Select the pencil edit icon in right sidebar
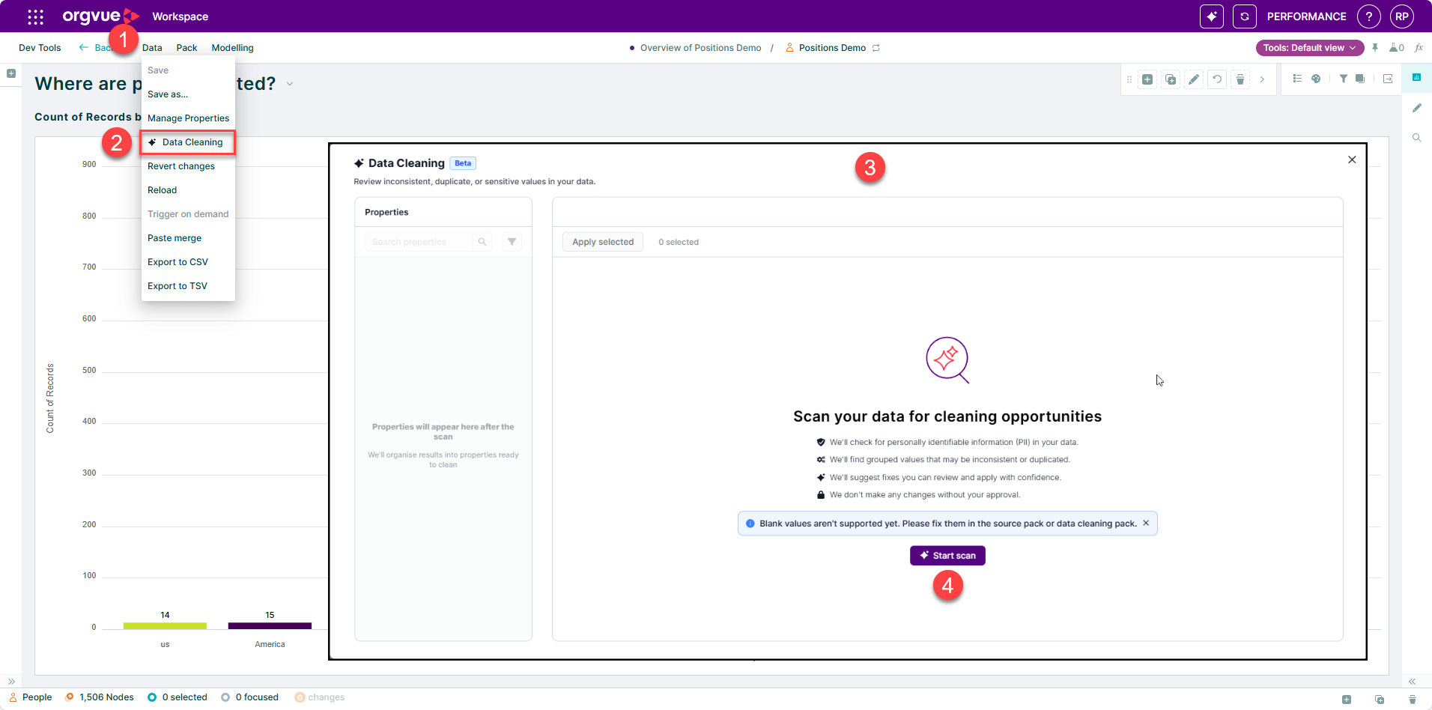This screenshot has height=710, width=1432. click(1416, 108)
